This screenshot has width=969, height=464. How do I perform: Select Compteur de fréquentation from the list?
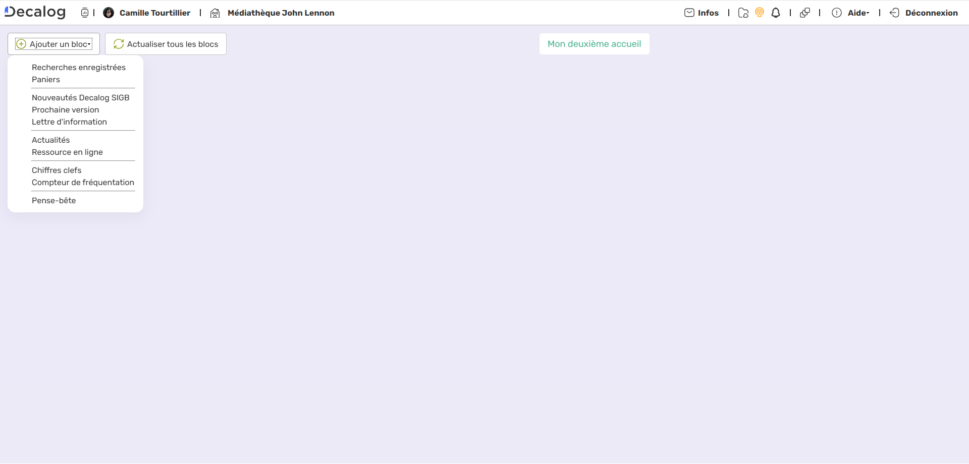(83, 183)
